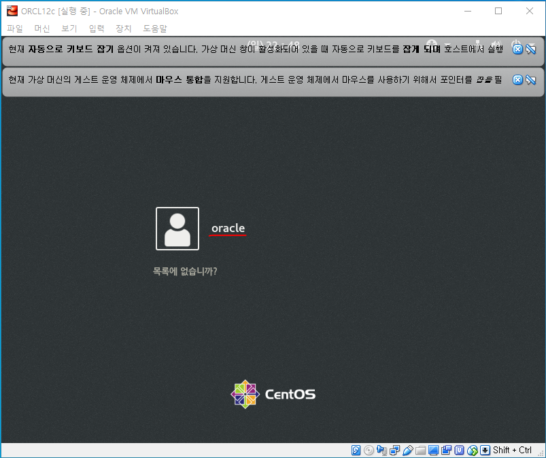Suppress the keyboard capture message permanently
The image size is (546, 458).
tap(530, 50)
